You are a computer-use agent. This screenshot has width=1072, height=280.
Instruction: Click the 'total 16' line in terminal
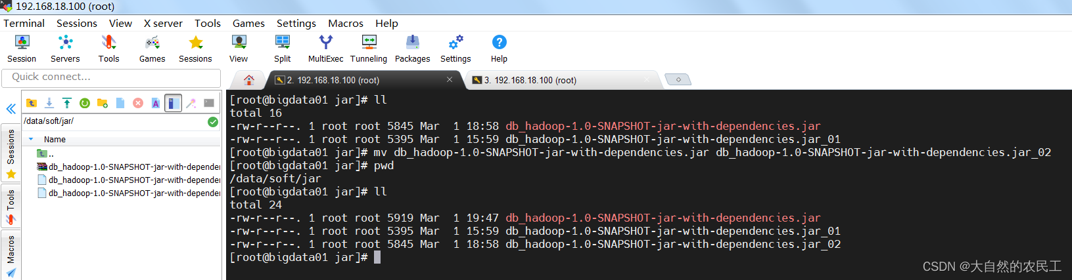(256, 113)
